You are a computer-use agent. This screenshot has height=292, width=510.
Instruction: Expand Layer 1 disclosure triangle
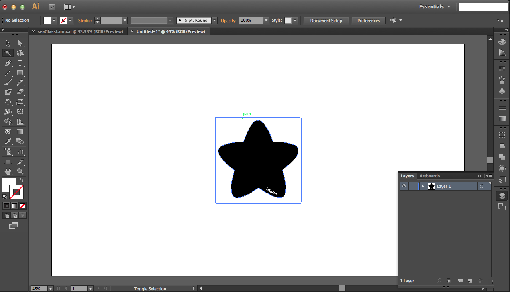click(422, 186)
